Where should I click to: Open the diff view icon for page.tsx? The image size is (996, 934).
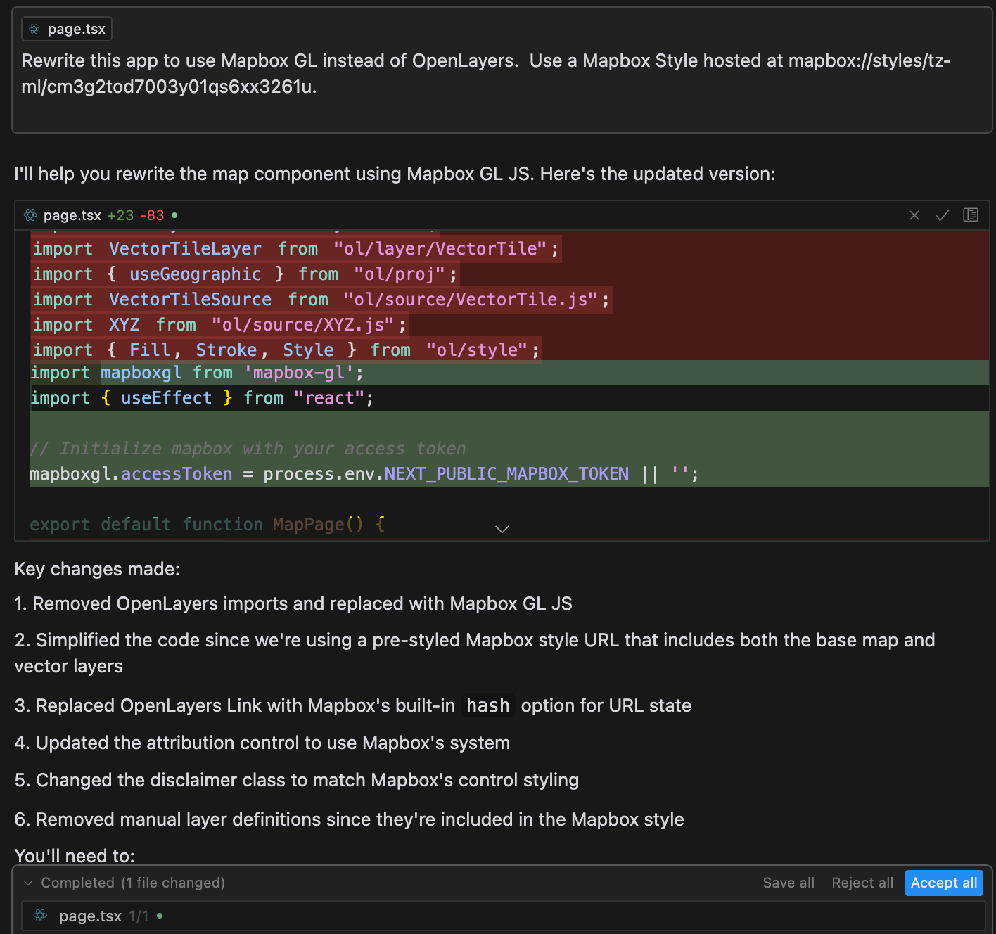click(x=971, y=215)
